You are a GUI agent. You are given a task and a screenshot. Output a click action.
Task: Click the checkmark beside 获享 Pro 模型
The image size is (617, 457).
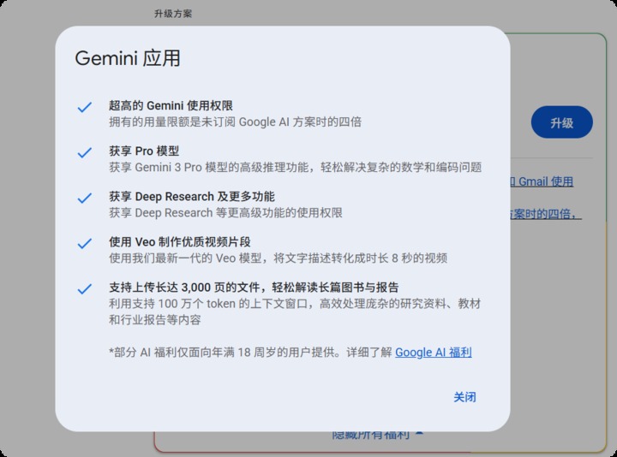tap(85, 152)
